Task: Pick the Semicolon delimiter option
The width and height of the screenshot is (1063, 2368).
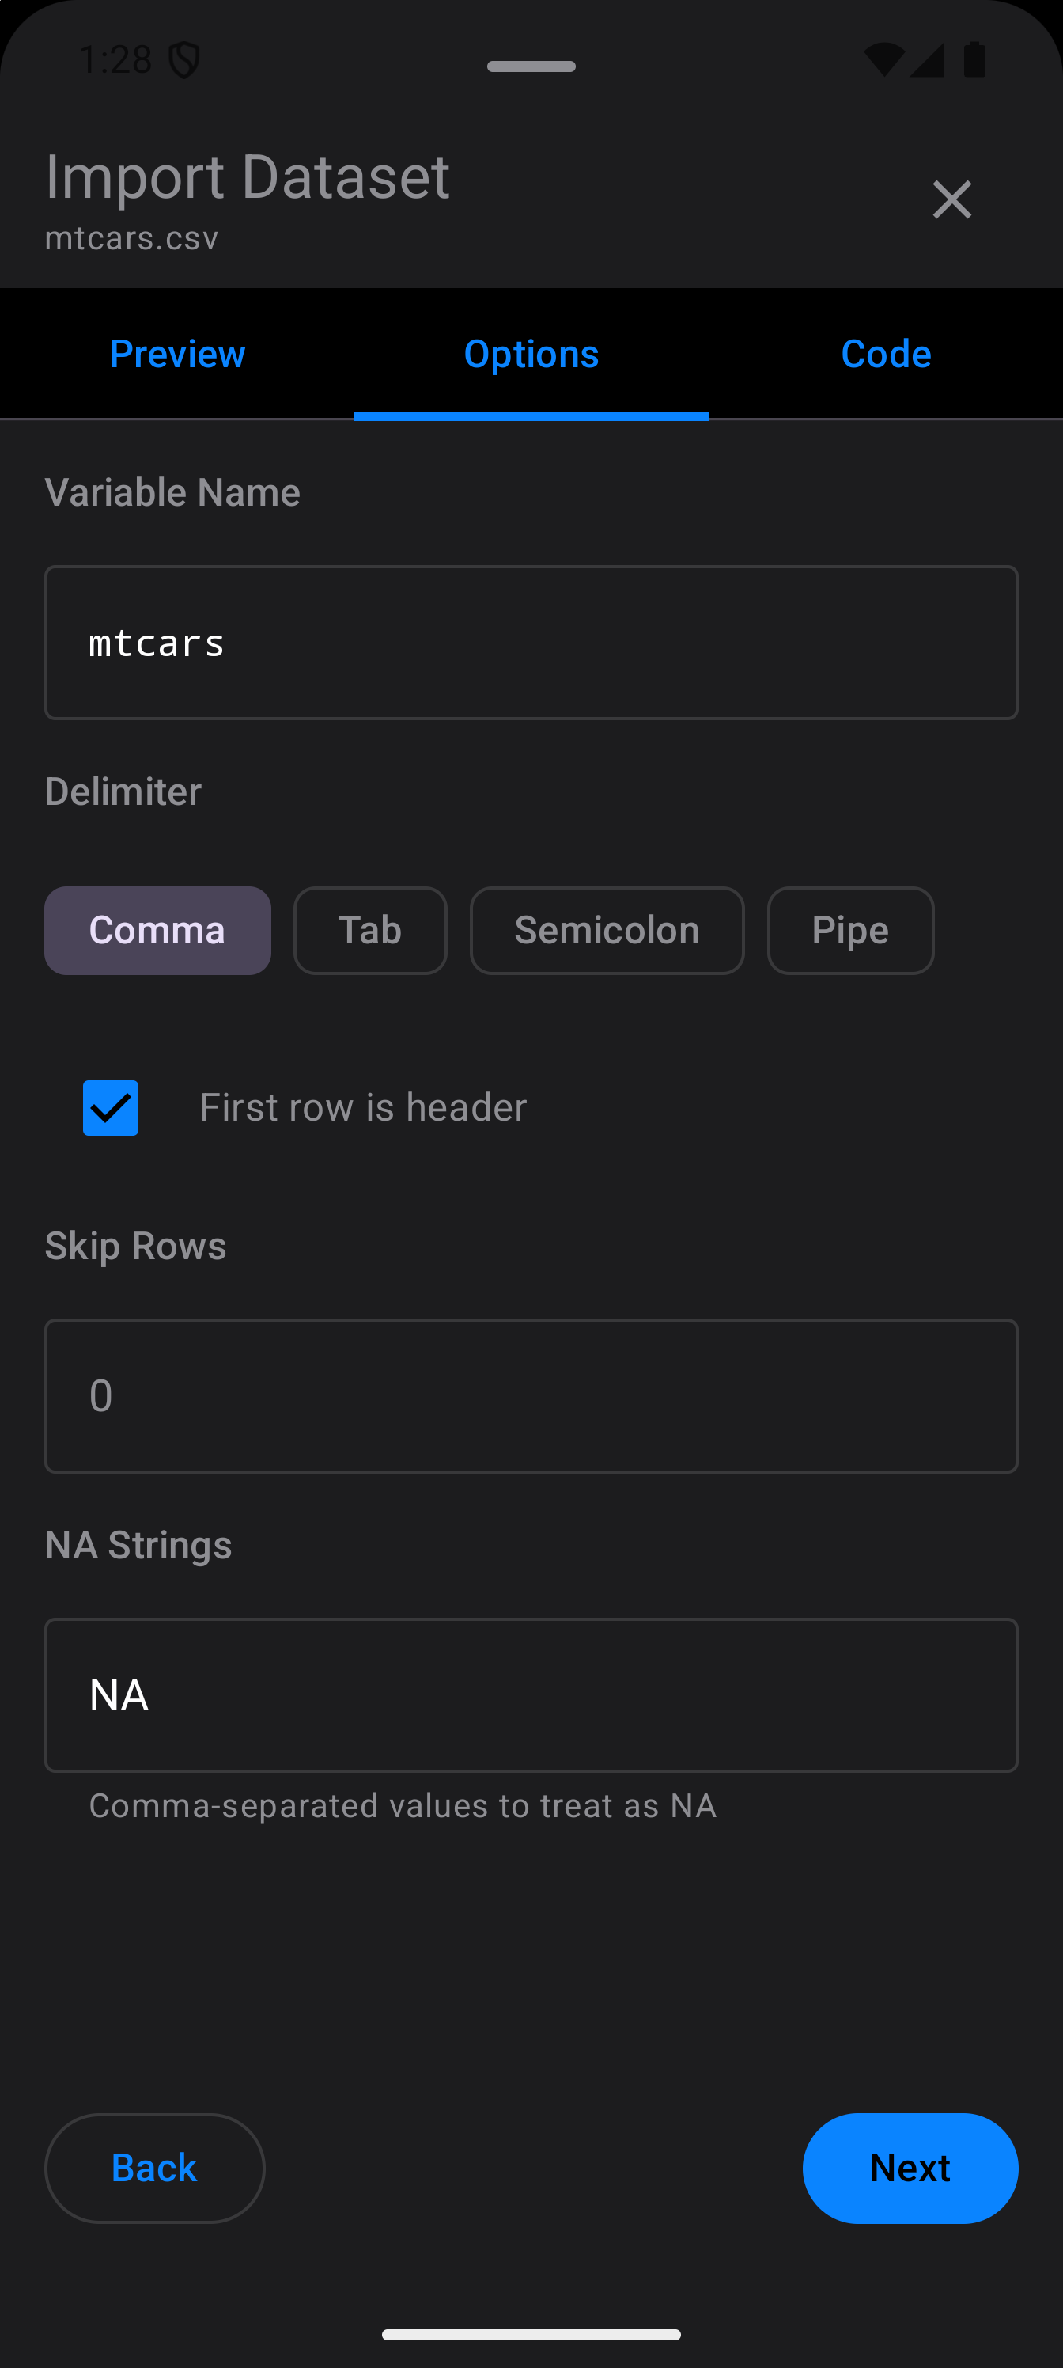Action: (x=607, y=930)
